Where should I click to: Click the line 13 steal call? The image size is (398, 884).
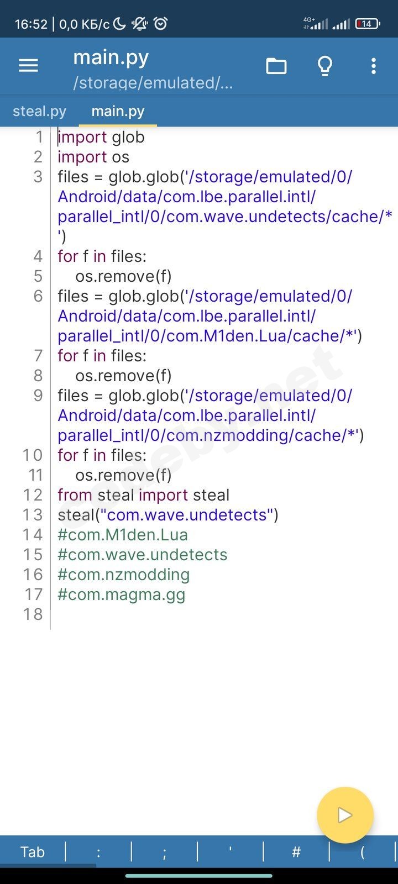tap(168, 515)
